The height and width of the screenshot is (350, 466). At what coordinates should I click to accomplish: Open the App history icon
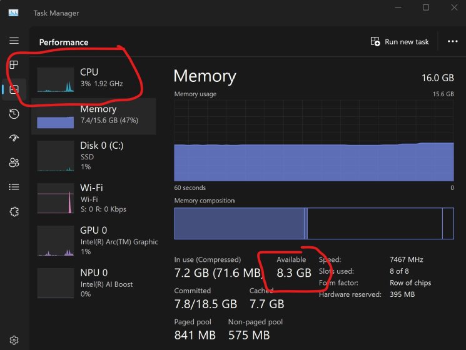click(14, 114)
